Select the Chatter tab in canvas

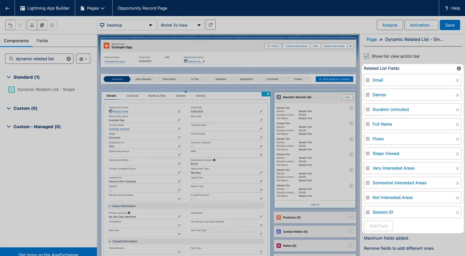click(x=181, y=96)
